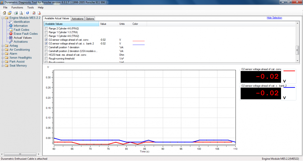
Task: Check Rough-running threshold checkbox
Action: [x=46, y=59]
